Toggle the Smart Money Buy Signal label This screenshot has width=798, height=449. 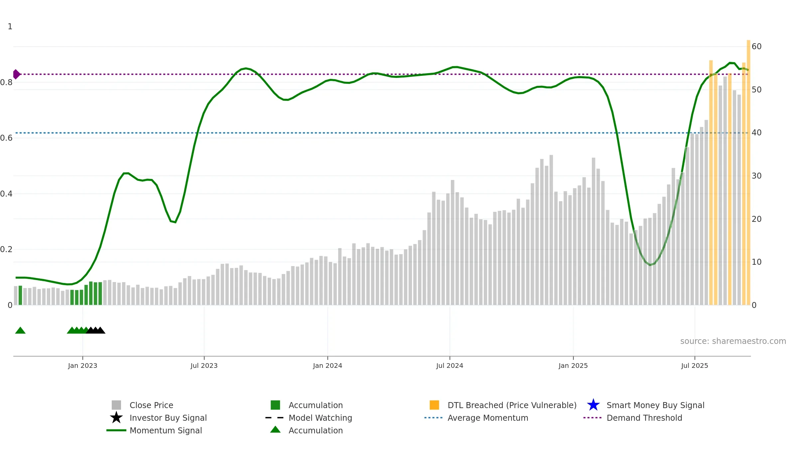pyautogui.click(x=655, y=405)
